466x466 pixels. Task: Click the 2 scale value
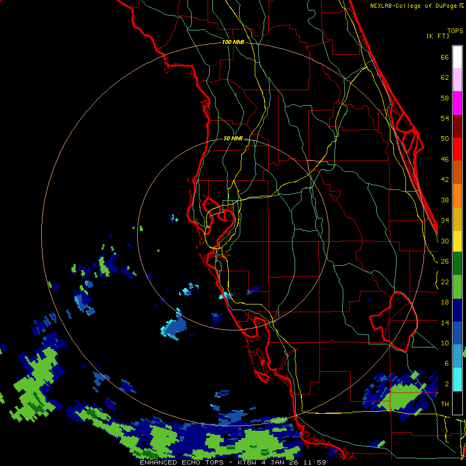point(447,384)
